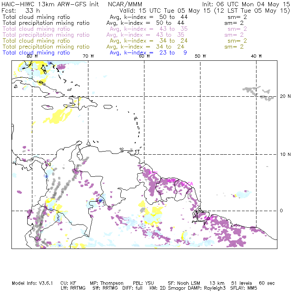Click '13 km' resolution in footer
The height and width of the screenshot is (292, 292).
tap(217, 283)
